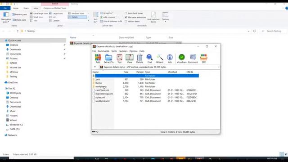Open Explorer File tab
The width and height of the screenshot is (288, 162).
[x=5, y=8]
